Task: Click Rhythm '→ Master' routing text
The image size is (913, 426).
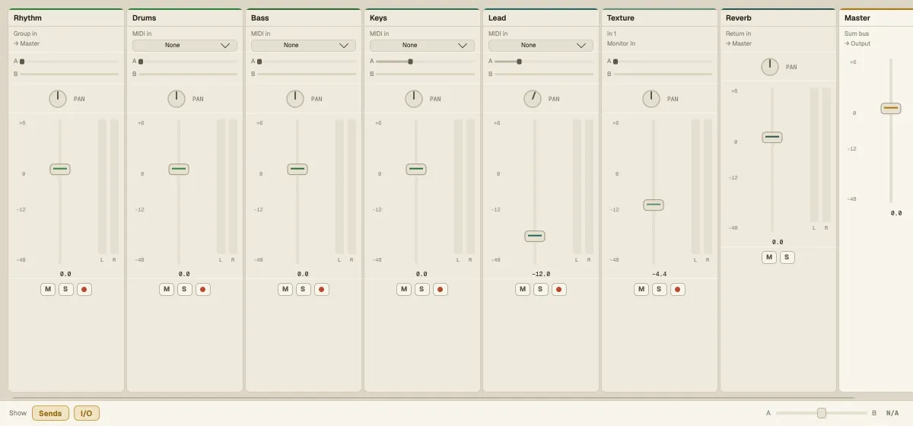Action: pos(27,43)
